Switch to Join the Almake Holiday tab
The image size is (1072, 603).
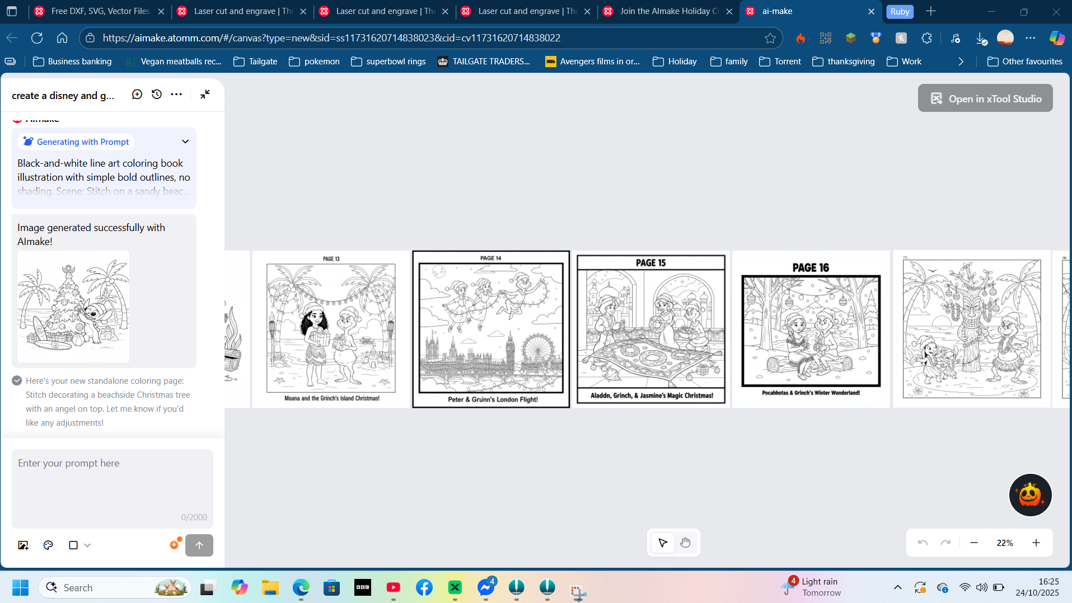[x=669, y=11]
